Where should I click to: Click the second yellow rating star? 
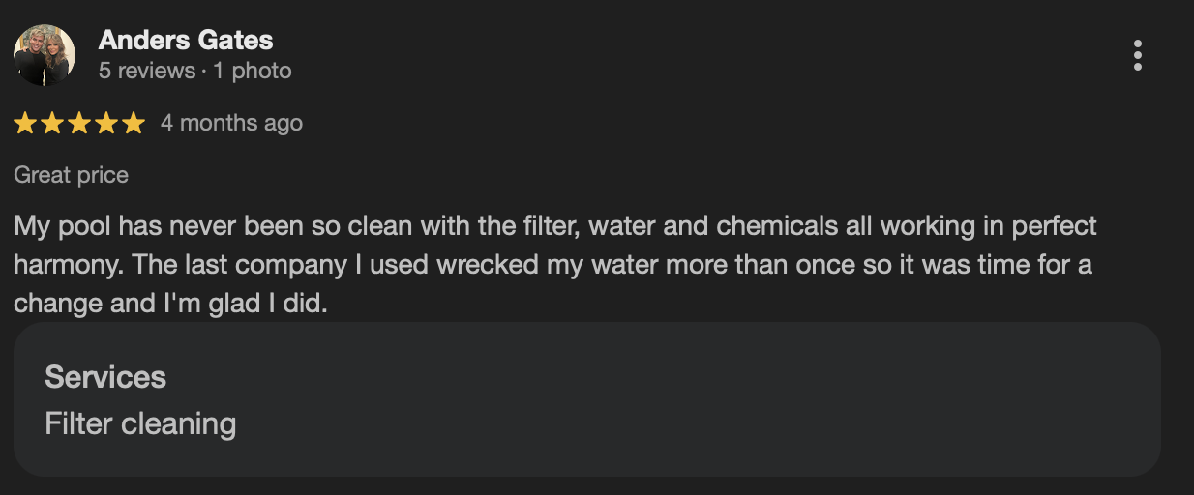click(x=52, y=123)
